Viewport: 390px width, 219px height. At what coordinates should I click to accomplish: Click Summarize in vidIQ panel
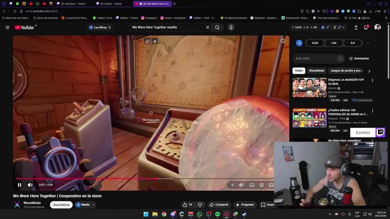pos(359,58)
